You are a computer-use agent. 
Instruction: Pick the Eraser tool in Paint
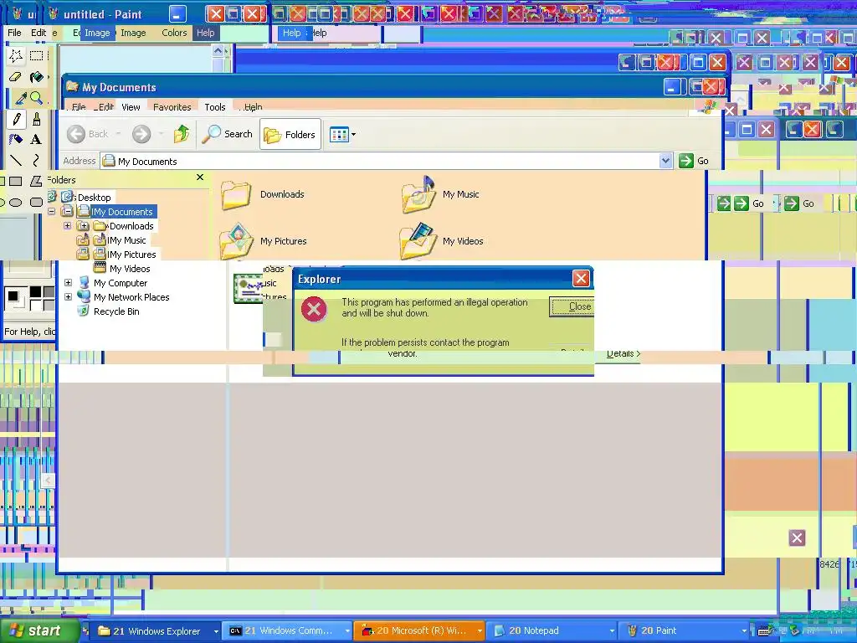15,76
